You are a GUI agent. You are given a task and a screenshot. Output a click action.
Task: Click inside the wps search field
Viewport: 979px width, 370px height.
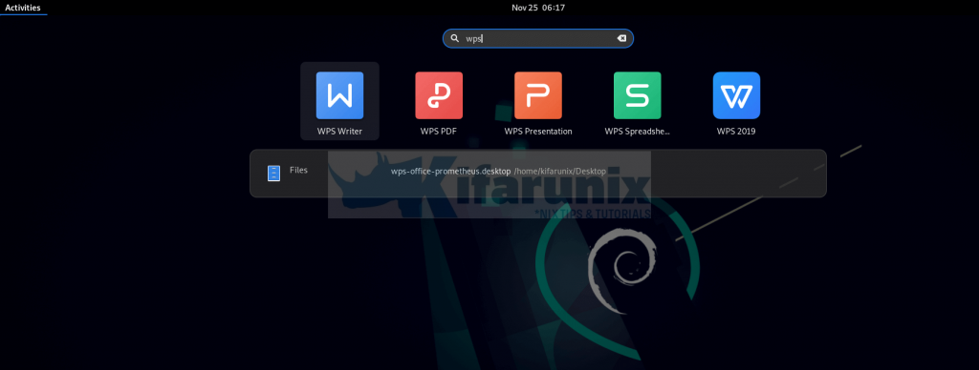(538, 38)
